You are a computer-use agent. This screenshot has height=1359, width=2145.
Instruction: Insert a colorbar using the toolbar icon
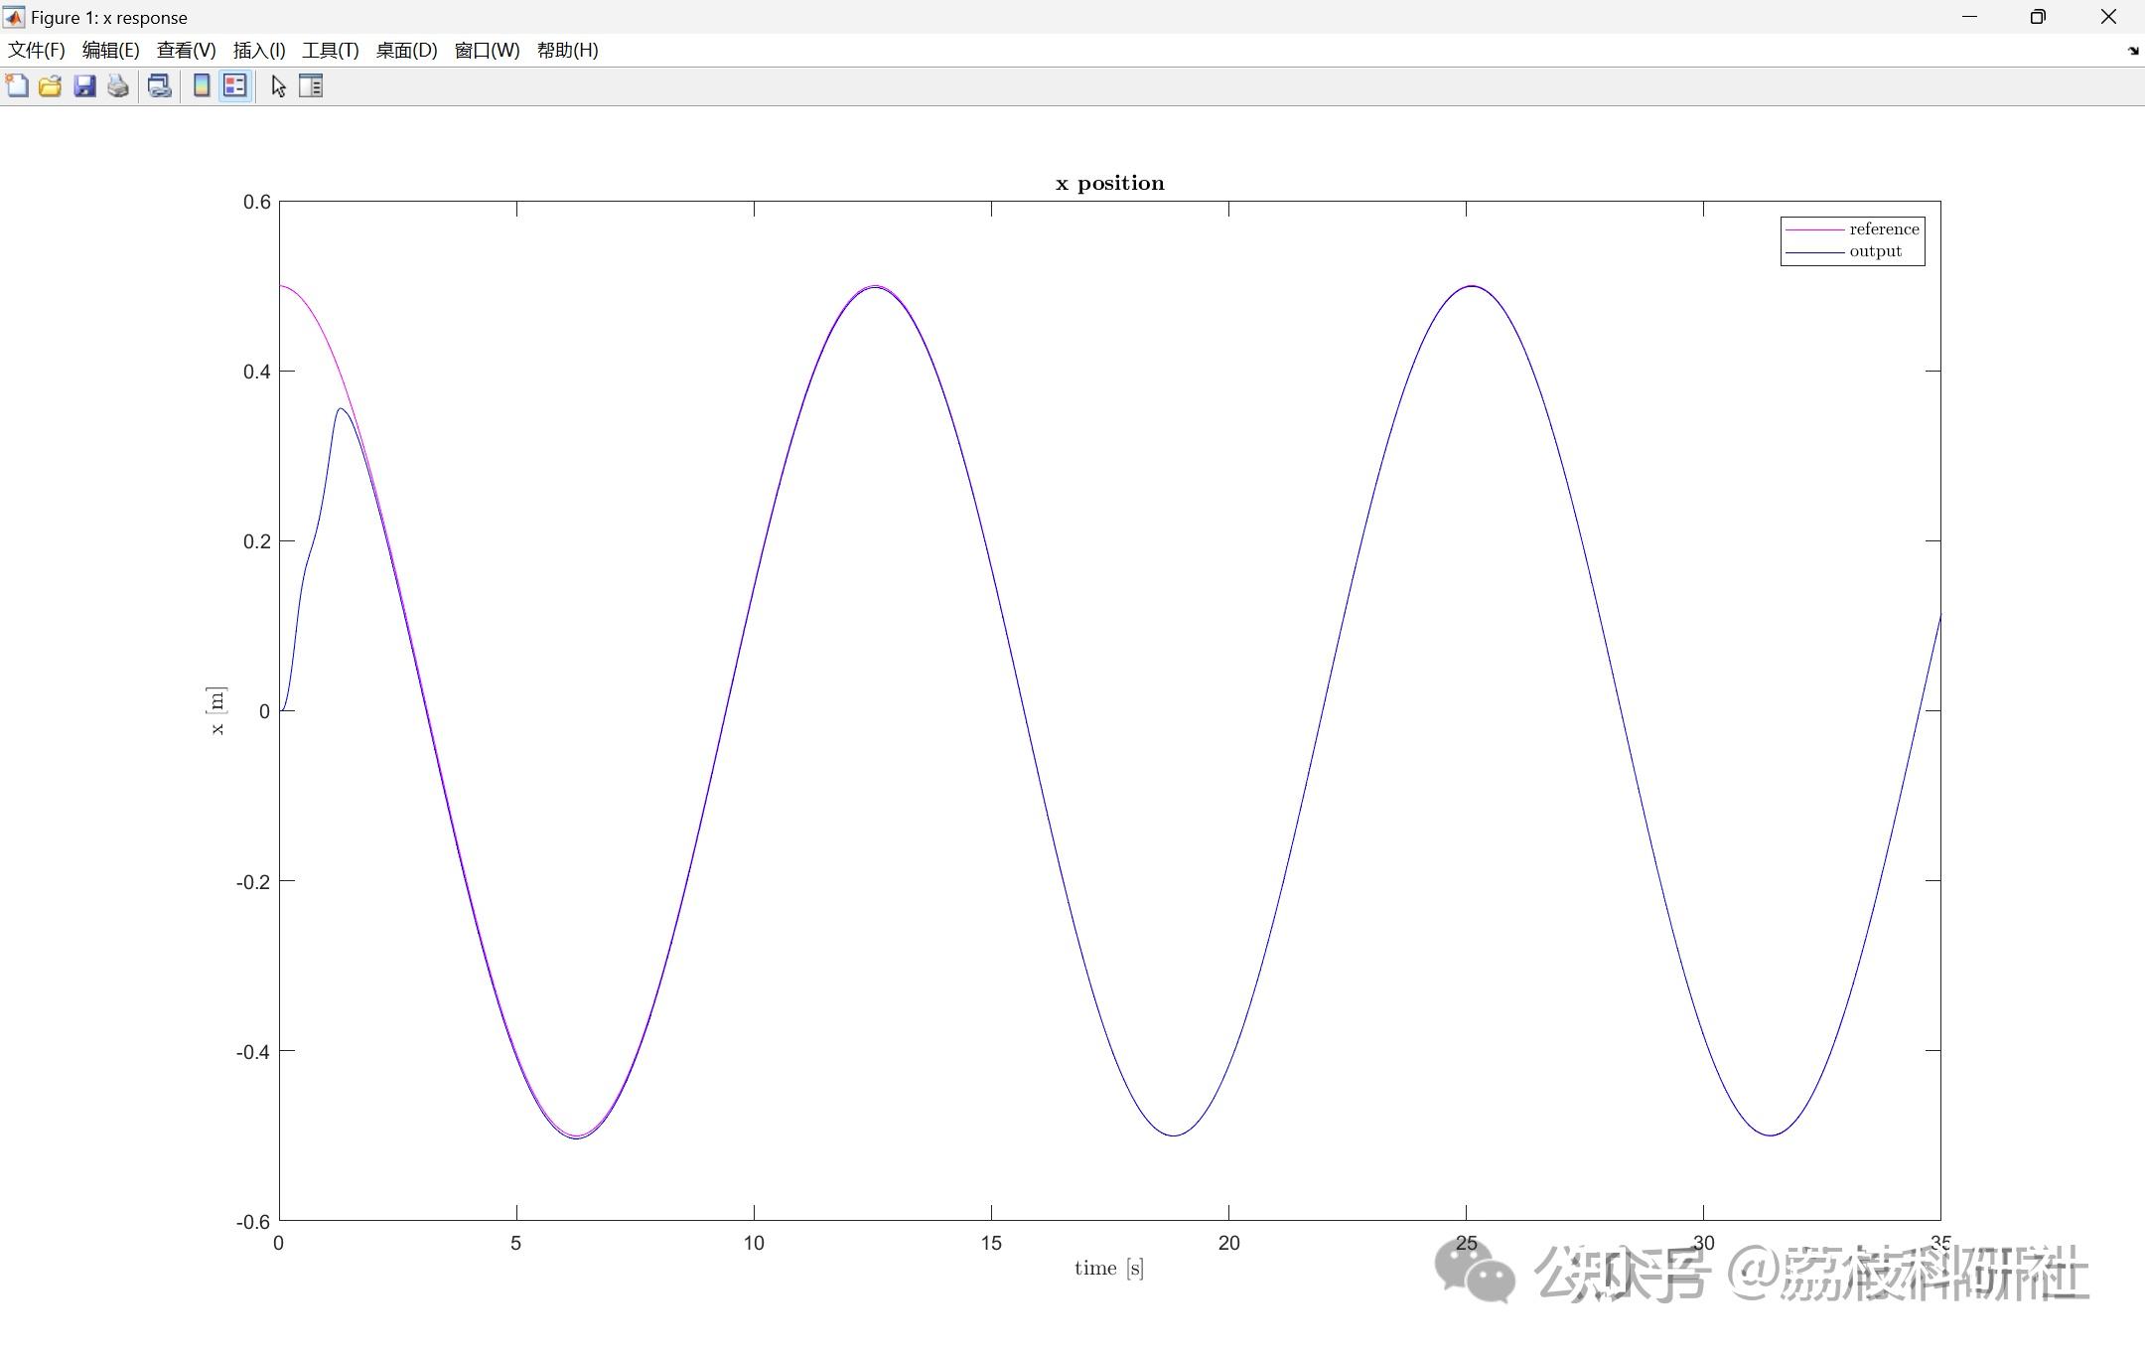tap(202, 86)
